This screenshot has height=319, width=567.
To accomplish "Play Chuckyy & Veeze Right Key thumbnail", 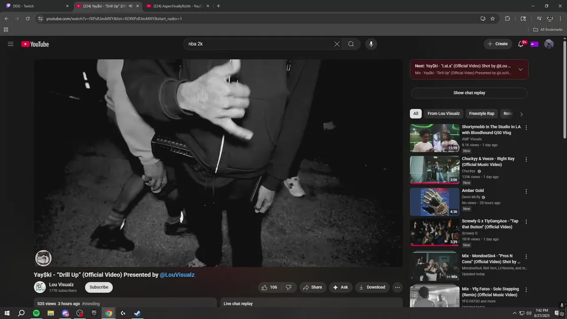I will 435,170.
